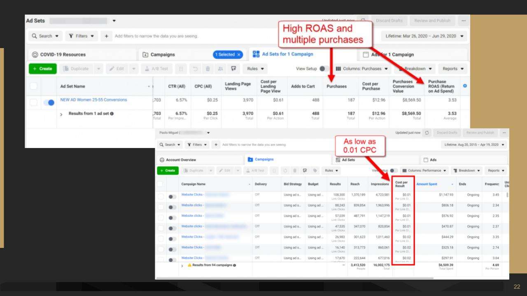Open the Lifetime Aug 20, 2015 date range dropdown
Viewport: 527px width, 296px height.
(474, 145)
